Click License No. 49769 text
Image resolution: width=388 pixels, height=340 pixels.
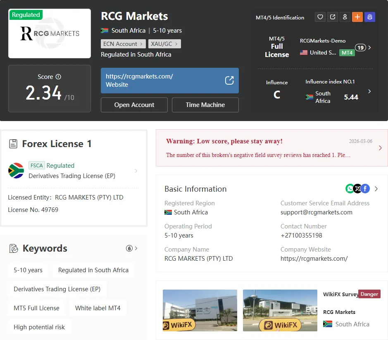[x=33, y=209]
